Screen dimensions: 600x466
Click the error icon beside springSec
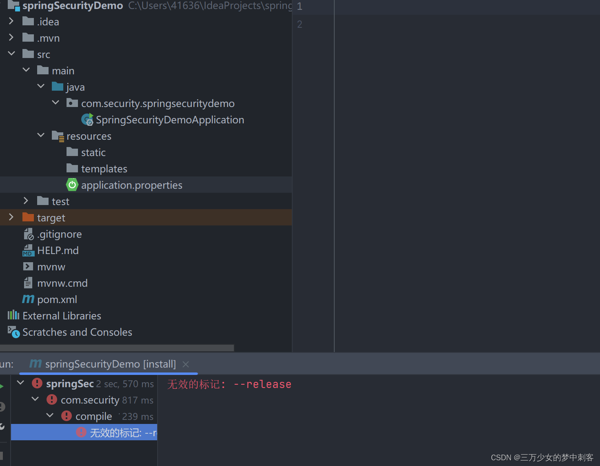click(x=37, y=383)
